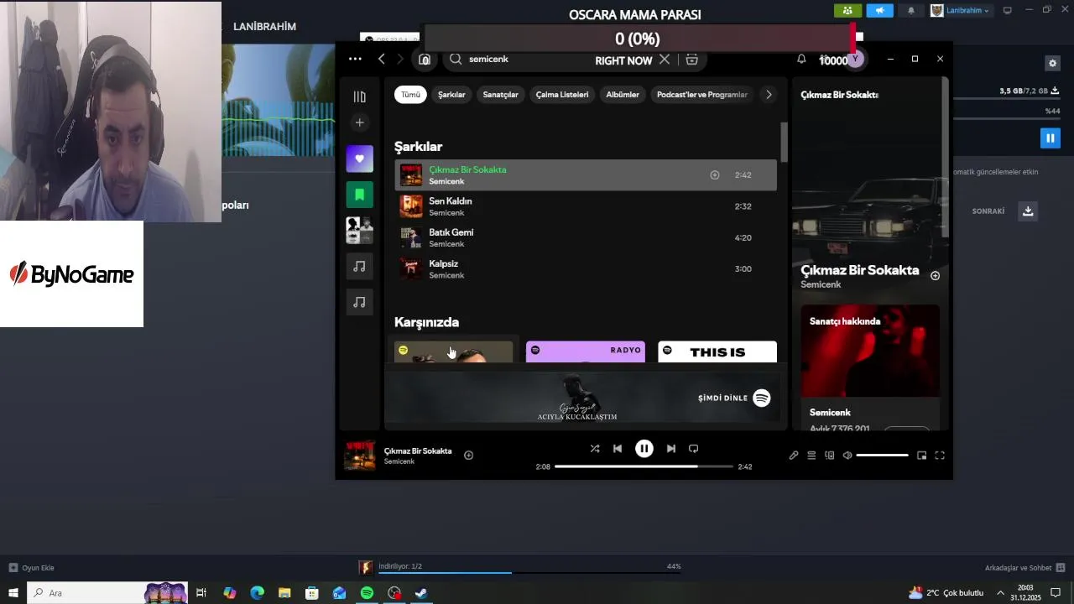Seek on the song progress bar

[644, 466]
